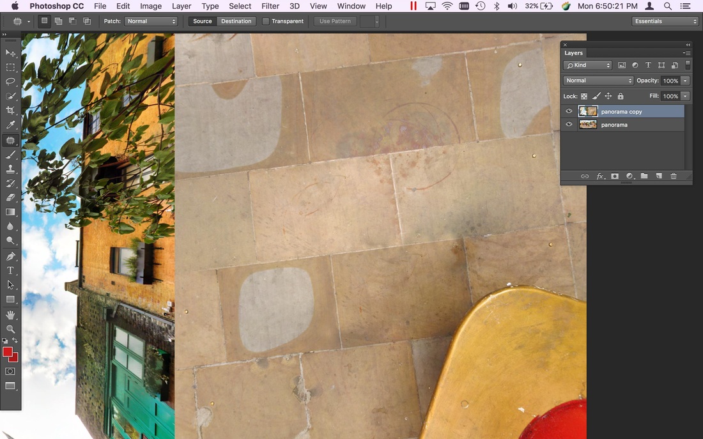
Task: Toggle lock image pixels
Action: [596, 96]
